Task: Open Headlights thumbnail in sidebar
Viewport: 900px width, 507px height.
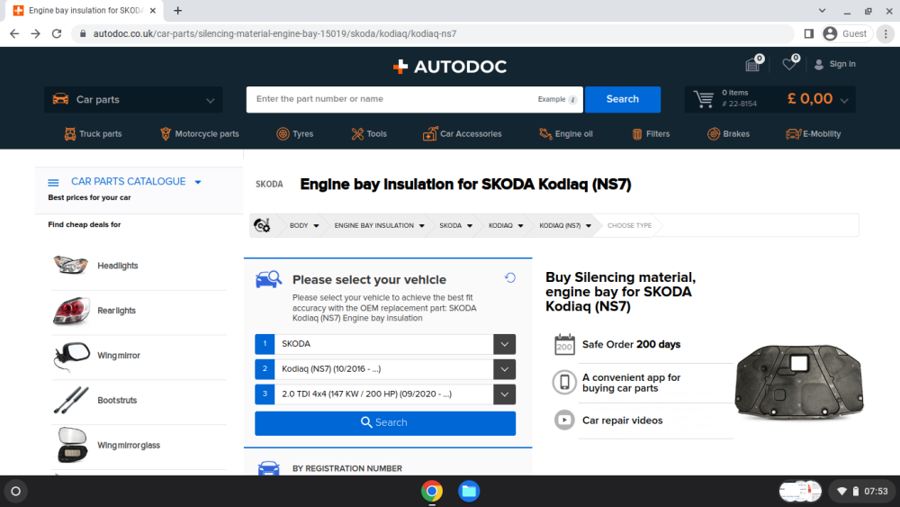Action: (70, 266)
